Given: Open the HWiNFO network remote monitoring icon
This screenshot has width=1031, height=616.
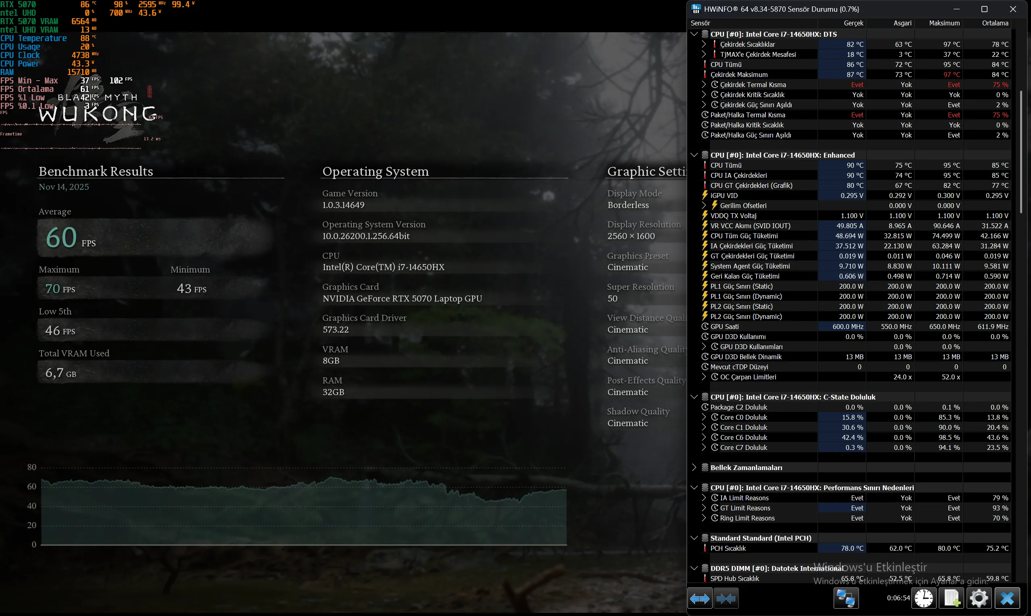Looking at the screenshot, I should point(846,599).
